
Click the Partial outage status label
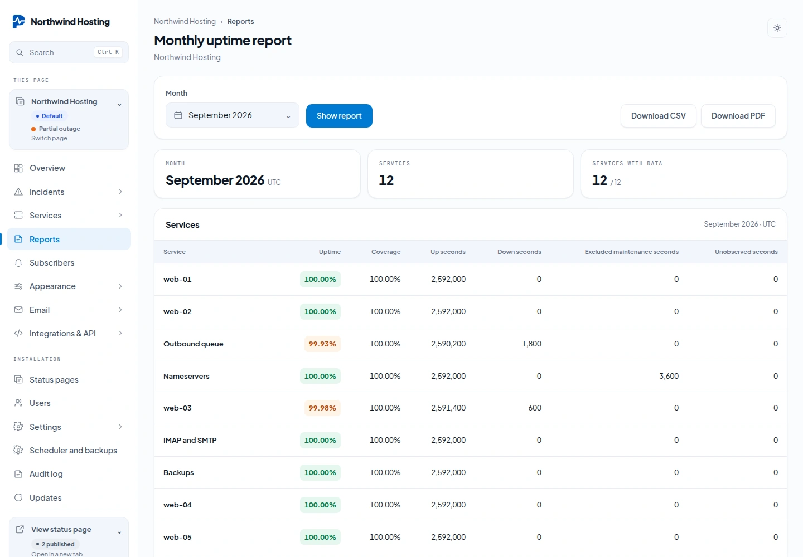click(59, 129)
